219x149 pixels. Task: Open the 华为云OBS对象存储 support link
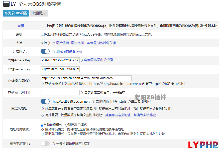101,43
